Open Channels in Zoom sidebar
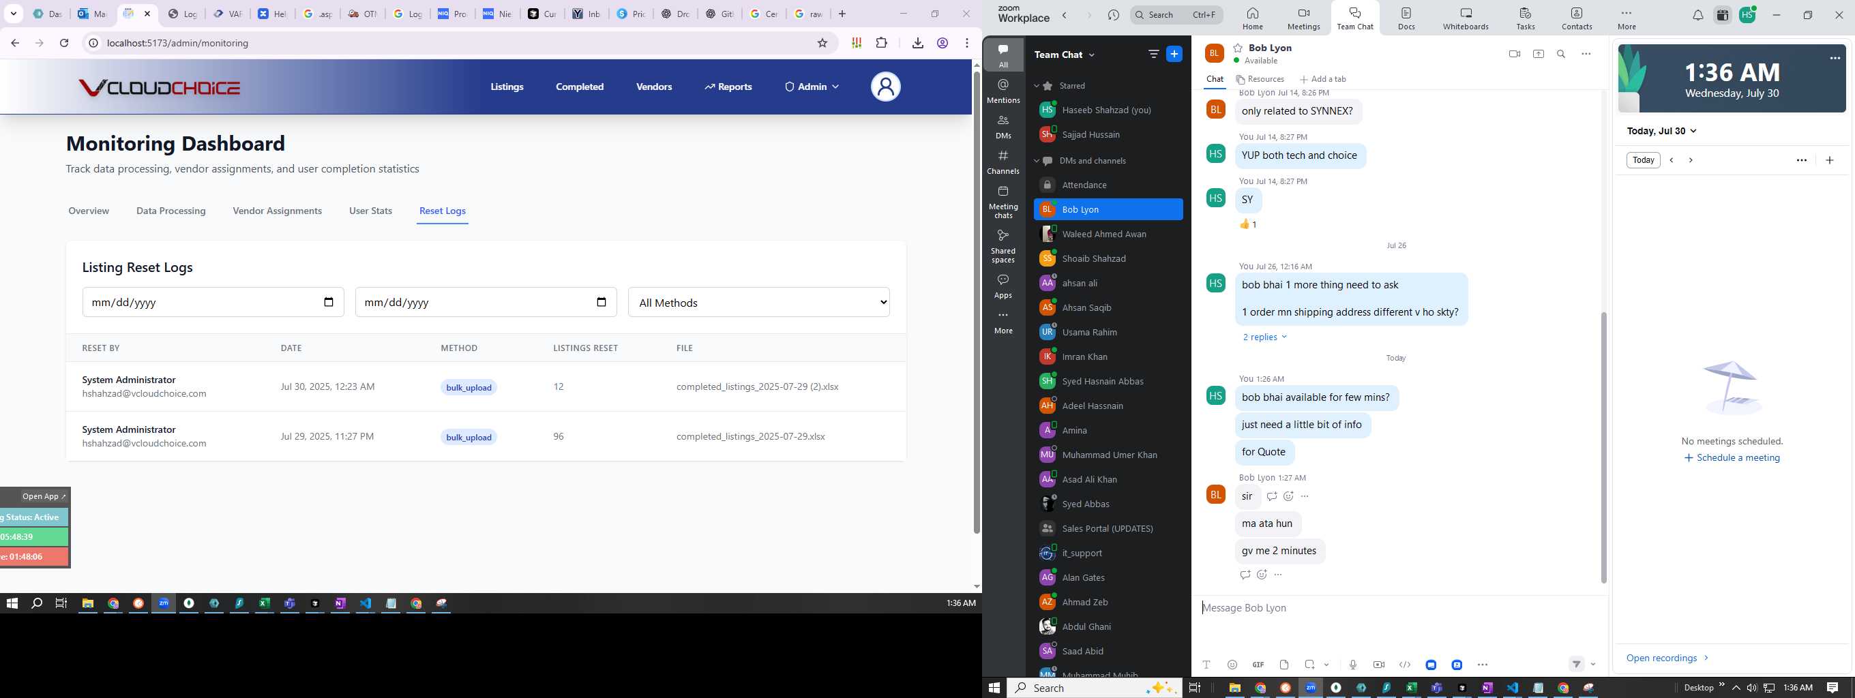 click(1003, 162)
